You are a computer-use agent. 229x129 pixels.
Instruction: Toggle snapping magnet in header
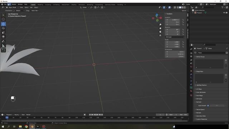tap(95, 8)
